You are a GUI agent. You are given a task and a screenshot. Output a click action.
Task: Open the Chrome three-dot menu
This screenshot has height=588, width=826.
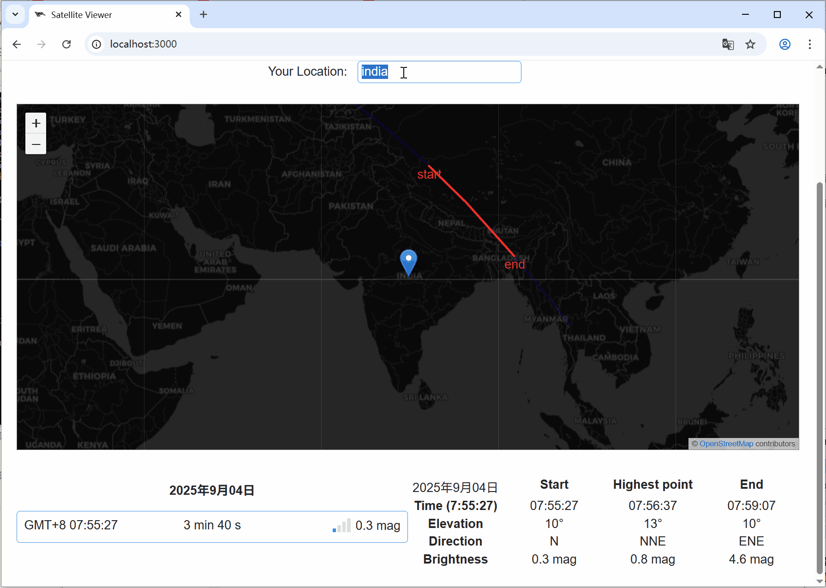[x=810, y=44]
